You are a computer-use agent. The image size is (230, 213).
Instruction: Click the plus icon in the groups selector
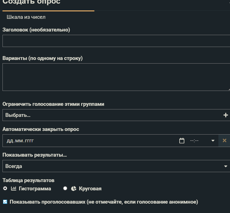226,115
